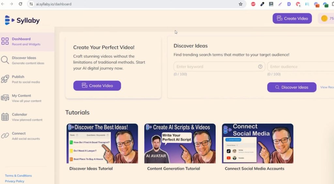Viewport: 334px width, 184px height.
Task: Click the Enter audience input field
Action: (x=300, y=66)
